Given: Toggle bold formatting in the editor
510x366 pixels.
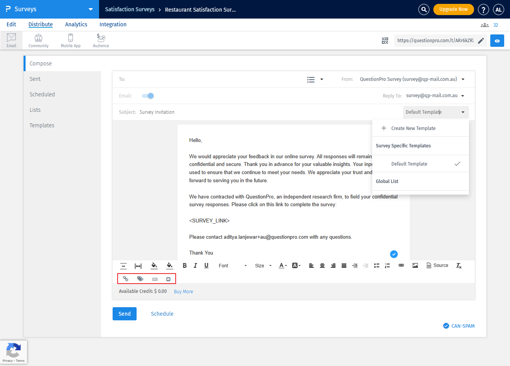Looking at the screenshot, I should [x=185, y=265].
